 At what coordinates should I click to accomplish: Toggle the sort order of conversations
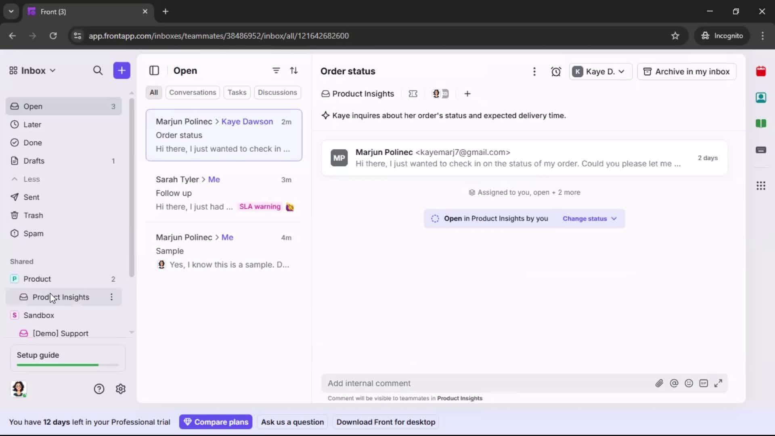[294, 71]
